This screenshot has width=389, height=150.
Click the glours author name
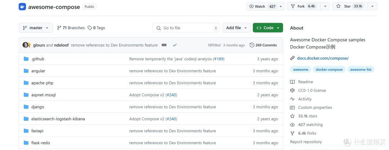click(x=39, y=45)
